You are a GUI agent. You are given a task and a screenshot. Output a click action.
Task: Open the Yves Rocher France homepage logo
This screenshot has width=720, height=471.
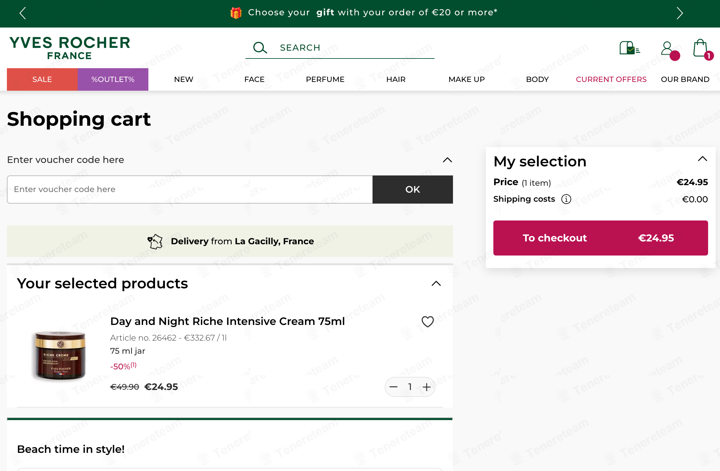69,48
